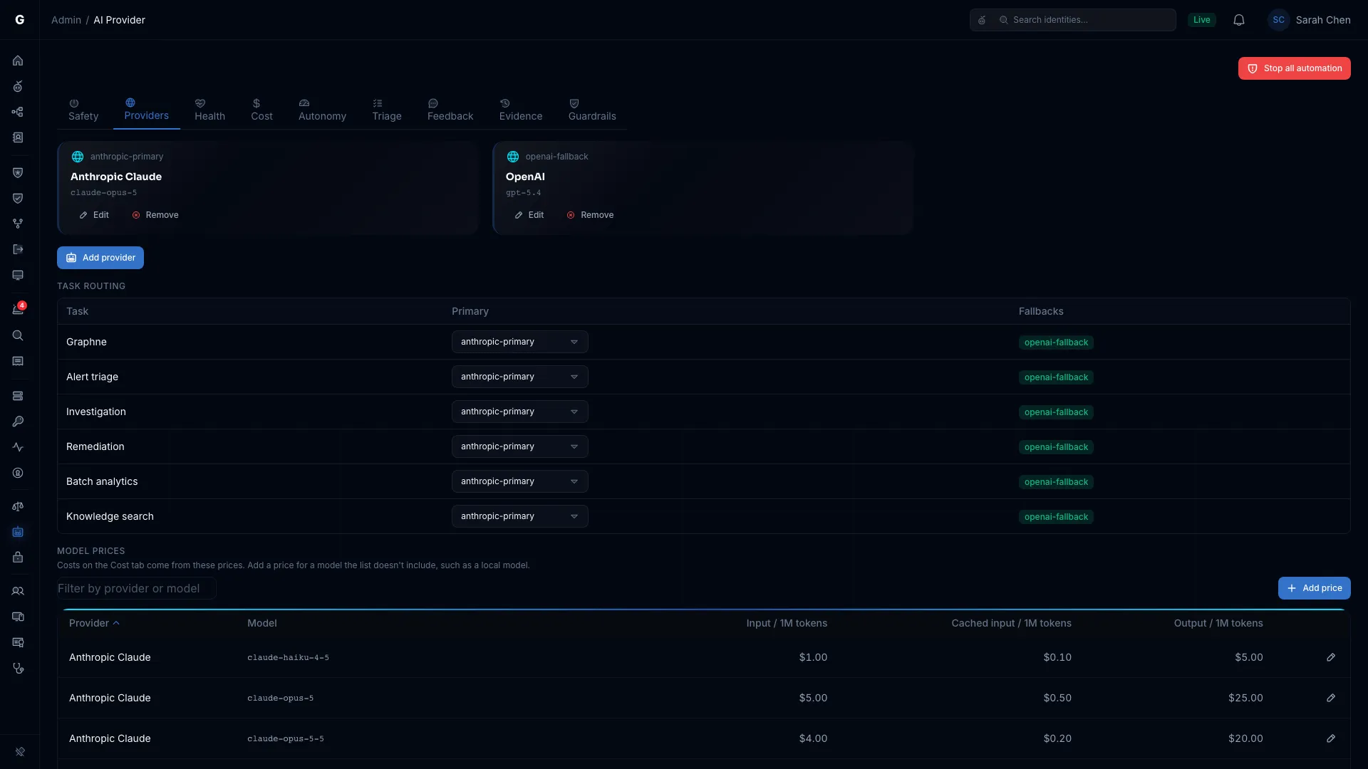Open the Graphne primary provider dropdown
Viewport: 1368px width, 769px height.
pos(519,342)
